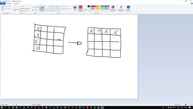Select the Color picker eyedropper tool

tap(35, 10)
